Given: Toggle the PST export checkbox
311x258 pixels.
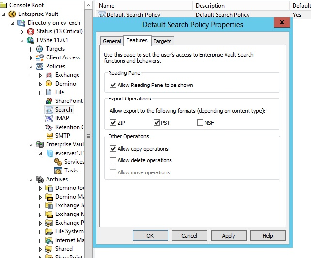Looking at the screenshot, I should [x=156, y=123].
